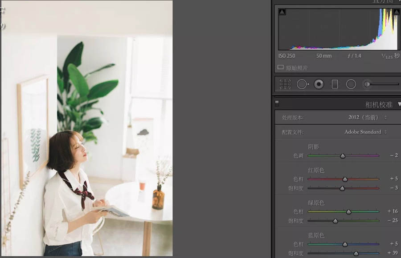Click the 红原色 section label
The image size is (401, 258).
click(x=316, y=170)
